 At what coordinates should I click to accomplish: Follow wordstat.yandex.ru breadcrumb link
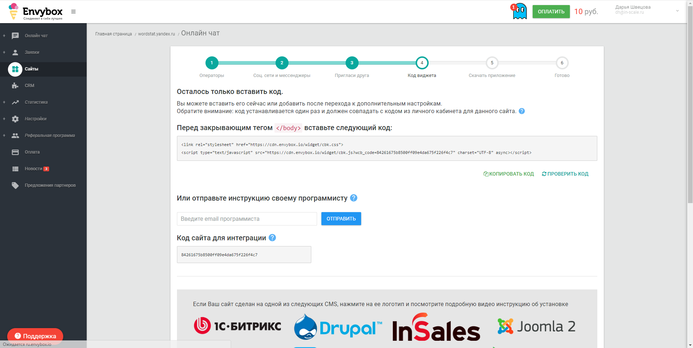point(156,34)
